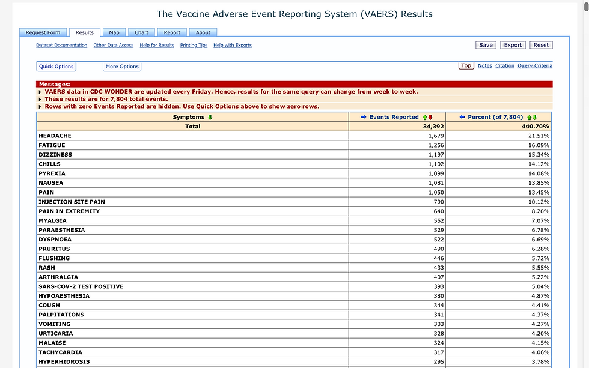Viewport: 589px width, 368px height.
Task: Open the Dataset Documentation link
Action: 61,46
